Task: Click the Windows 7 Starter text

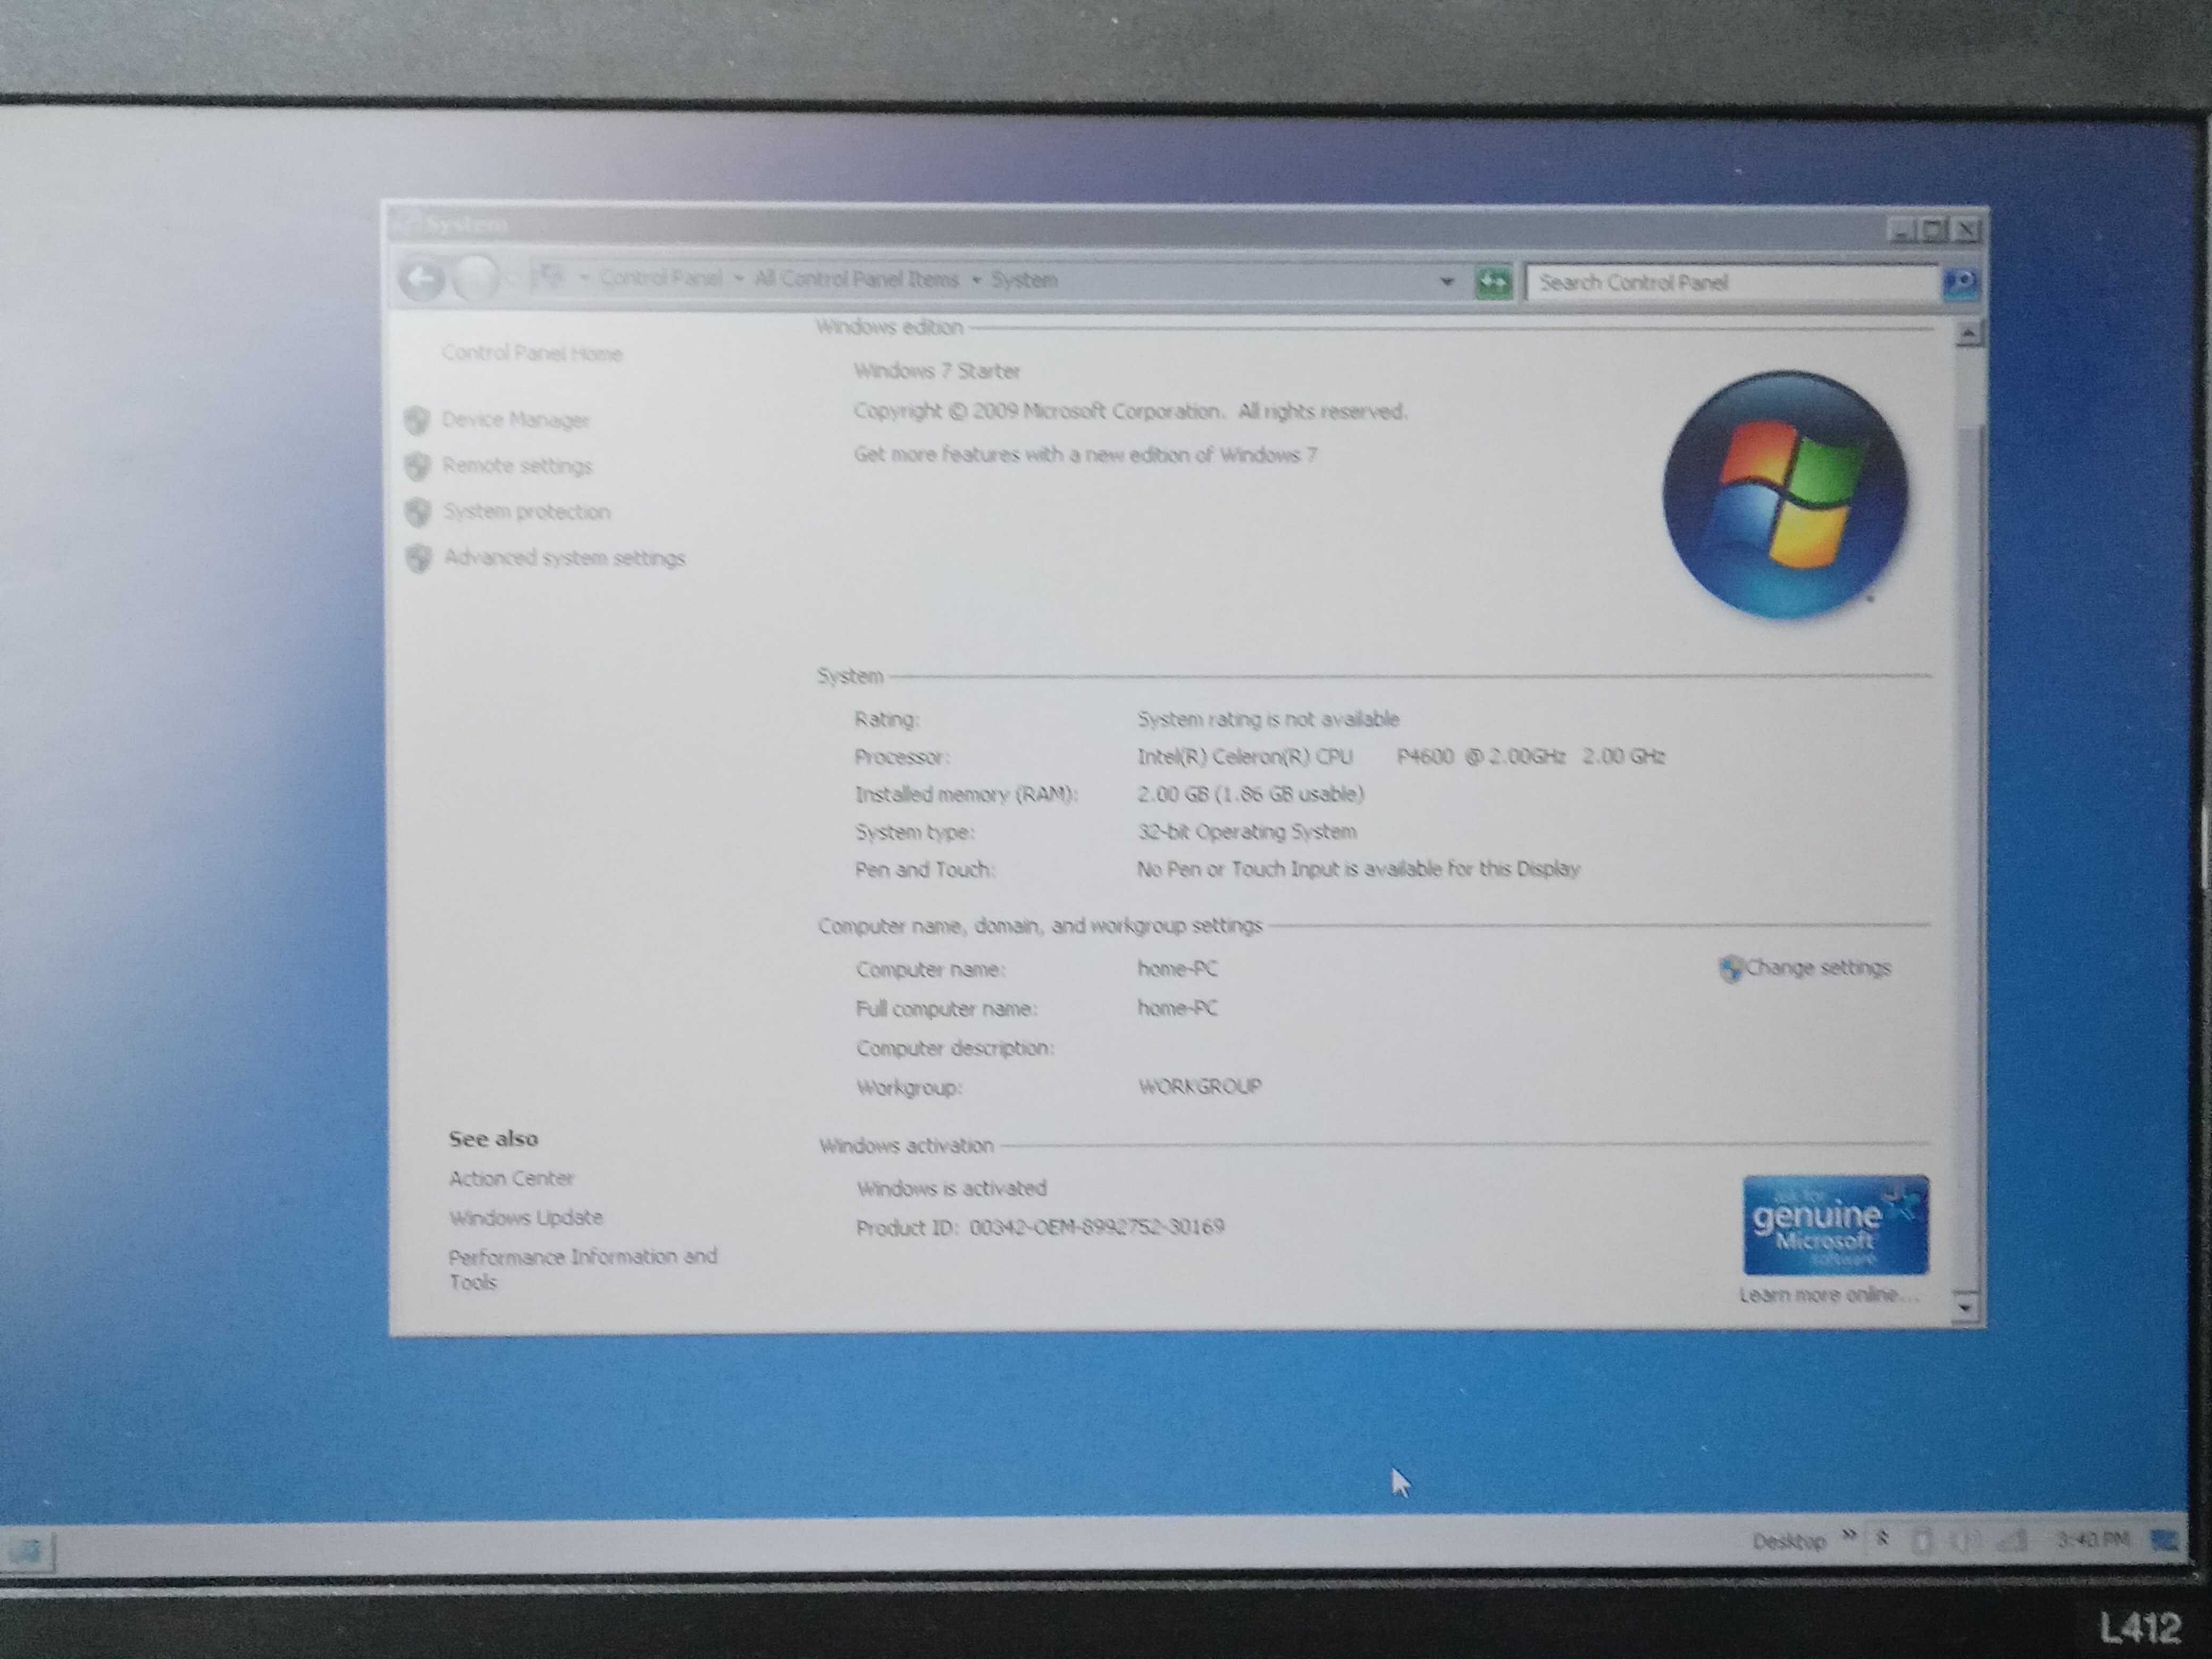Action: pyautogui.click(x=936, y=371)
